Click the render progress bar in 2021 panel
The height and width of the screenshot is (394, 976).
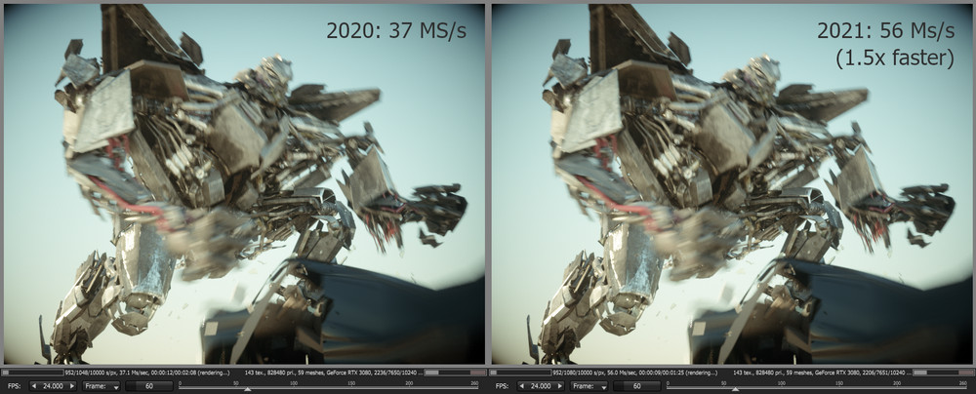[x=520, y=373]
